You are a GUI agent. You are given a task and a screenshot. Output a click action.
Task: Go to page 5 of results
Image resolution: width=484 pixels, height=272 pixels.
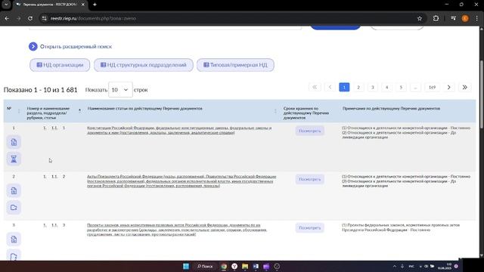click(401, 88)
